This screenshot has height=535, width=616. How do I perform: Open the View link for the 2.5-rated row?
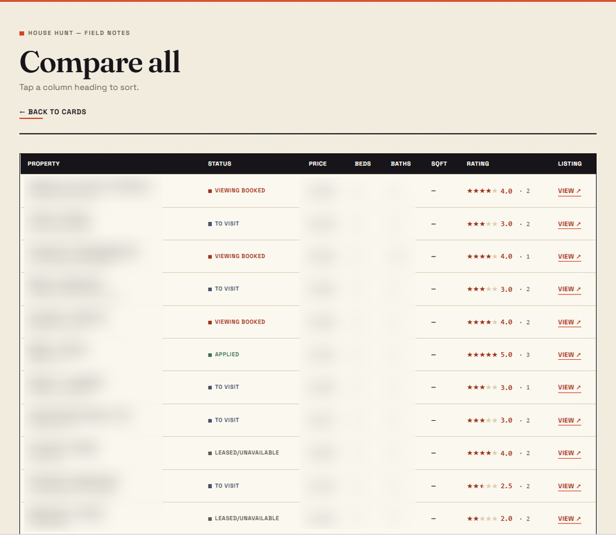point(569,486)
